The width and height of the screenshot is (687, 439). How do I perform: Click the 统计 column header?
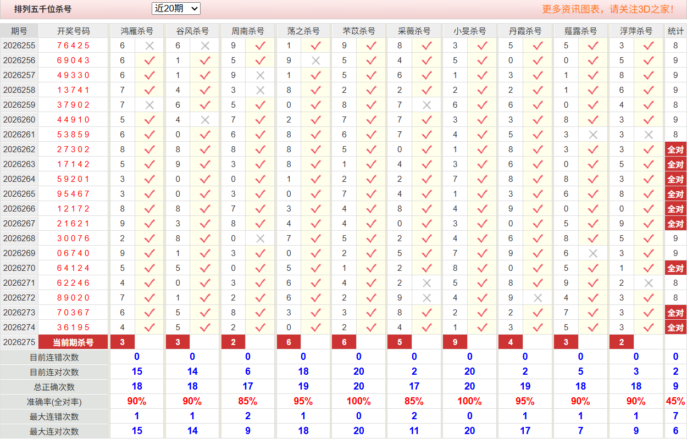coord(675,31)
